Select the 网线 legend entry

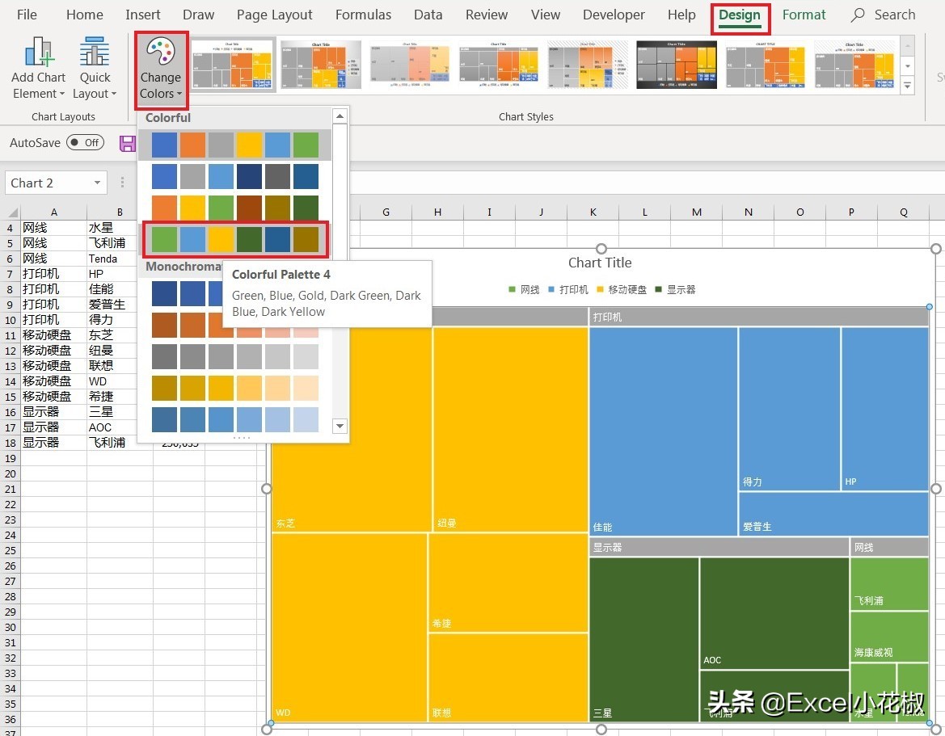coord(525,290)
